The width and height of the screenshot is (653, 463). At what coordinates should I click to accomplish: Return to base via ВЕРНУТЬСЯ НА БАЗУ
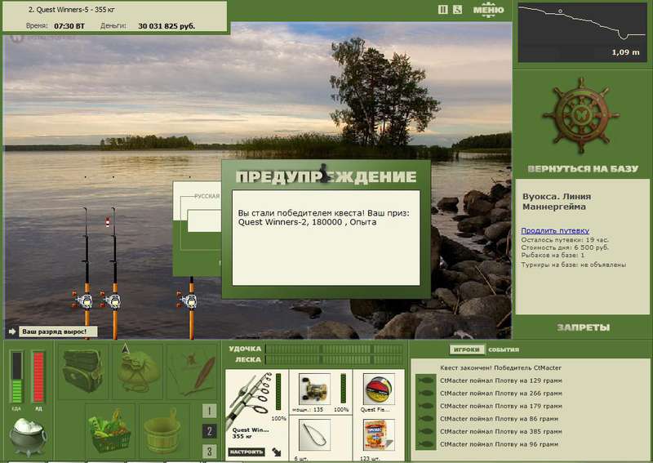click(583, 169)
